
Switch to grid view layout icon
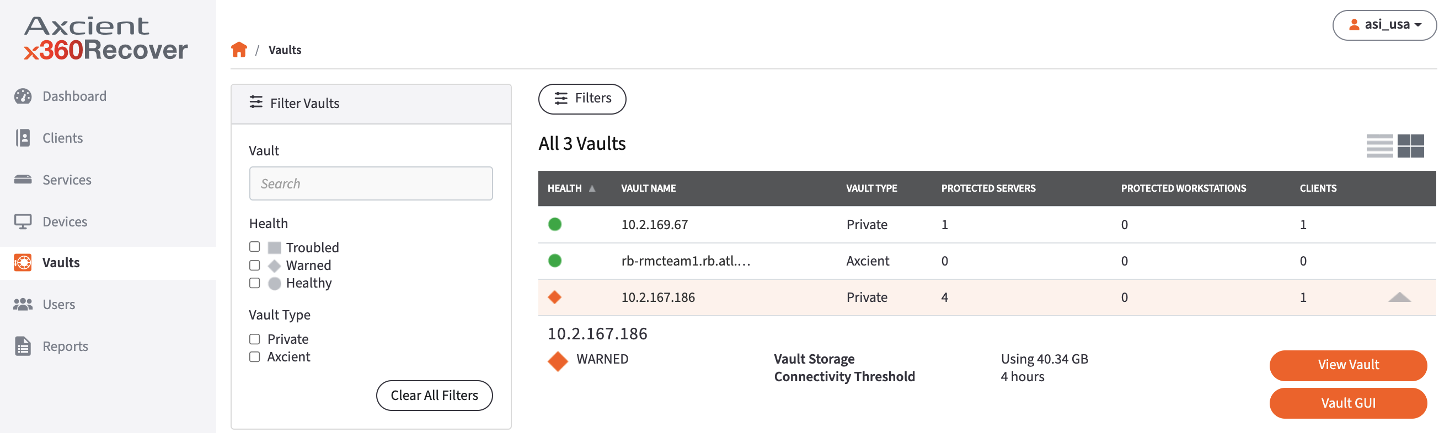pos(1410,146)
